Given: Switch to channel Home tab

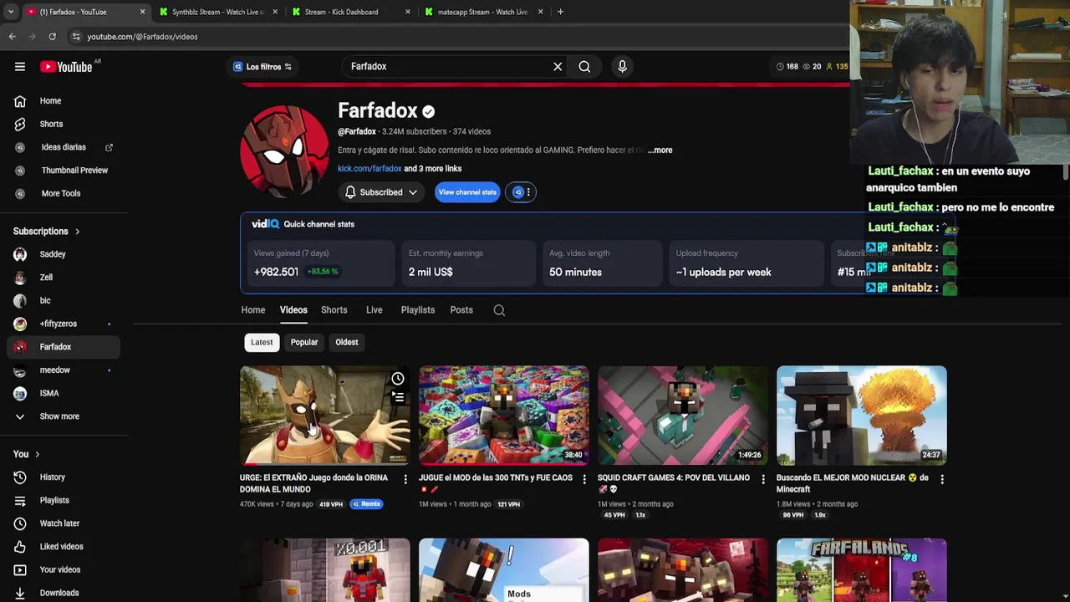Looking at the screenshot, I should pos(253,310).
